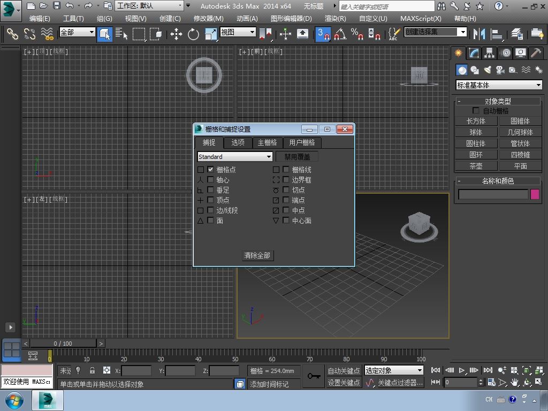Viewport: 548px width, 411px height.
Task: Select the Link tool in main toolbar
Action: pyautogui.click(x=13, y=34)
